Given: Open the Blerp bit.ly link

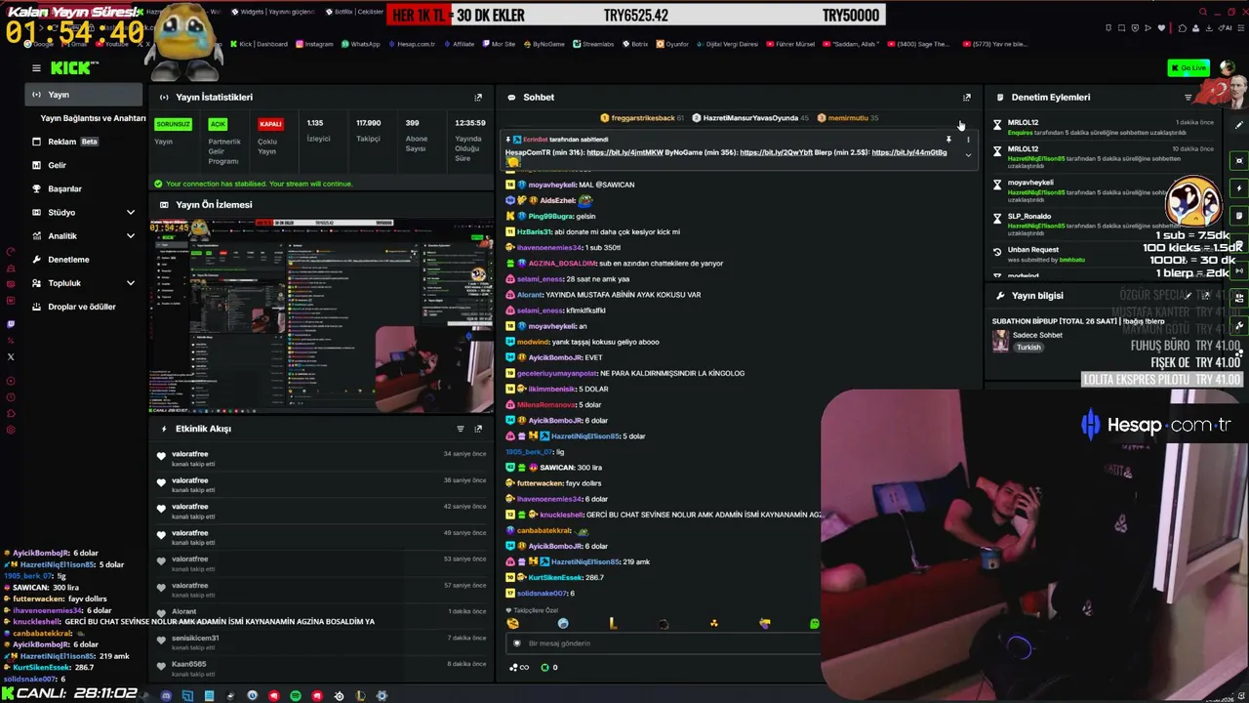Looking at the screenshot, I should tap(909, 152).
